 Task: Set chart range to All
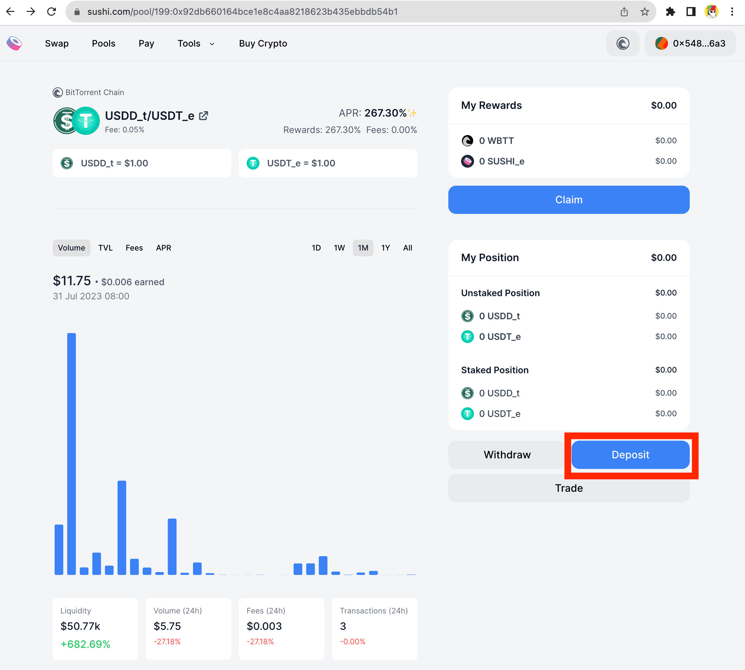point(408,248)
